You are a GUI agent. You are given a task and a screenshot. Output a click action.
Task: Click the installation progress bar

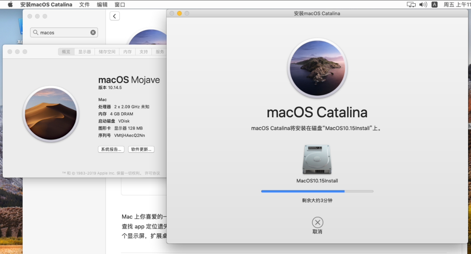point(317,191)
